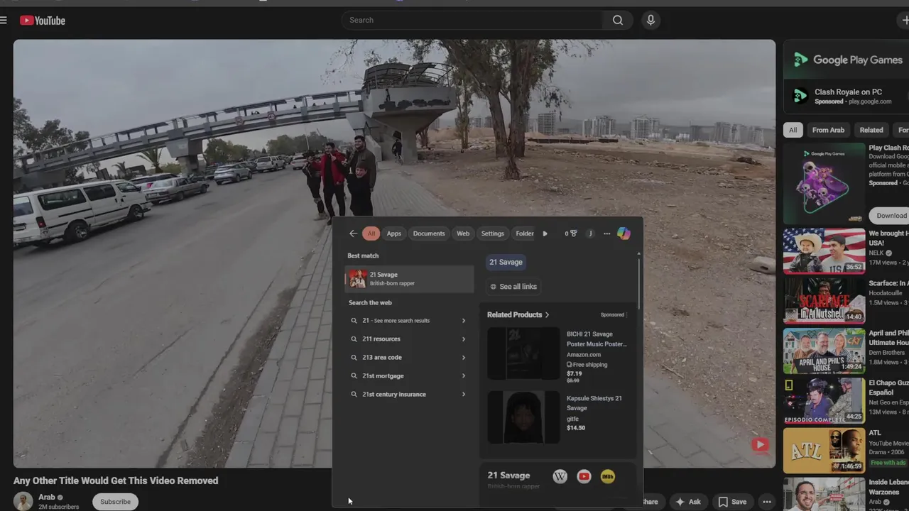909x511 pixels.
Task: Open Kapsule Shiestys product image
Action: coord(523,417)
